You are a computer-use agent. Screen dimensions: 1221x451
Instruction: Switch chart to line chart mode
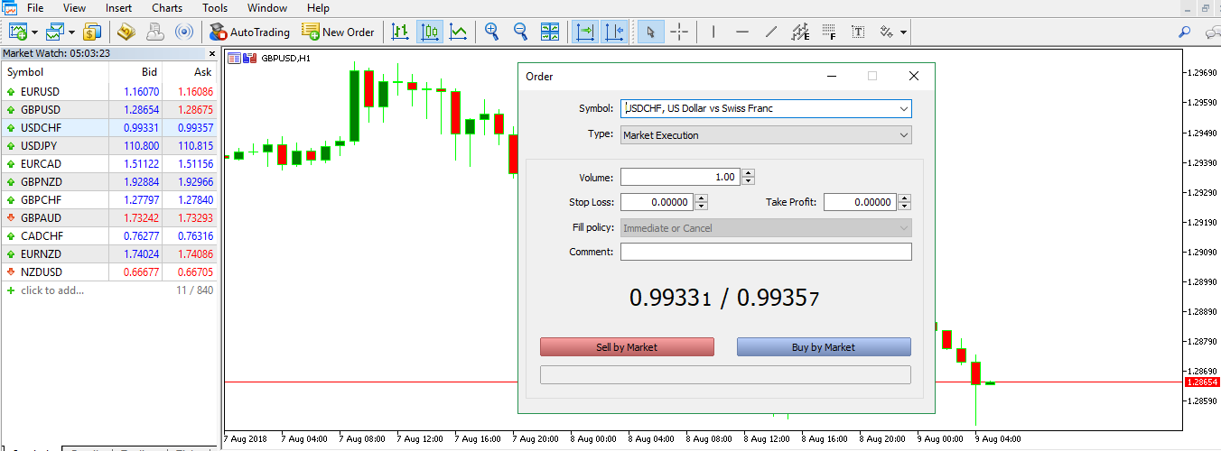click(x=459, y=32)
